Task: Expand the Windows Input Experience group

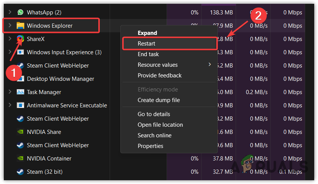Action: pyautogui.click(x=10, y=52)
